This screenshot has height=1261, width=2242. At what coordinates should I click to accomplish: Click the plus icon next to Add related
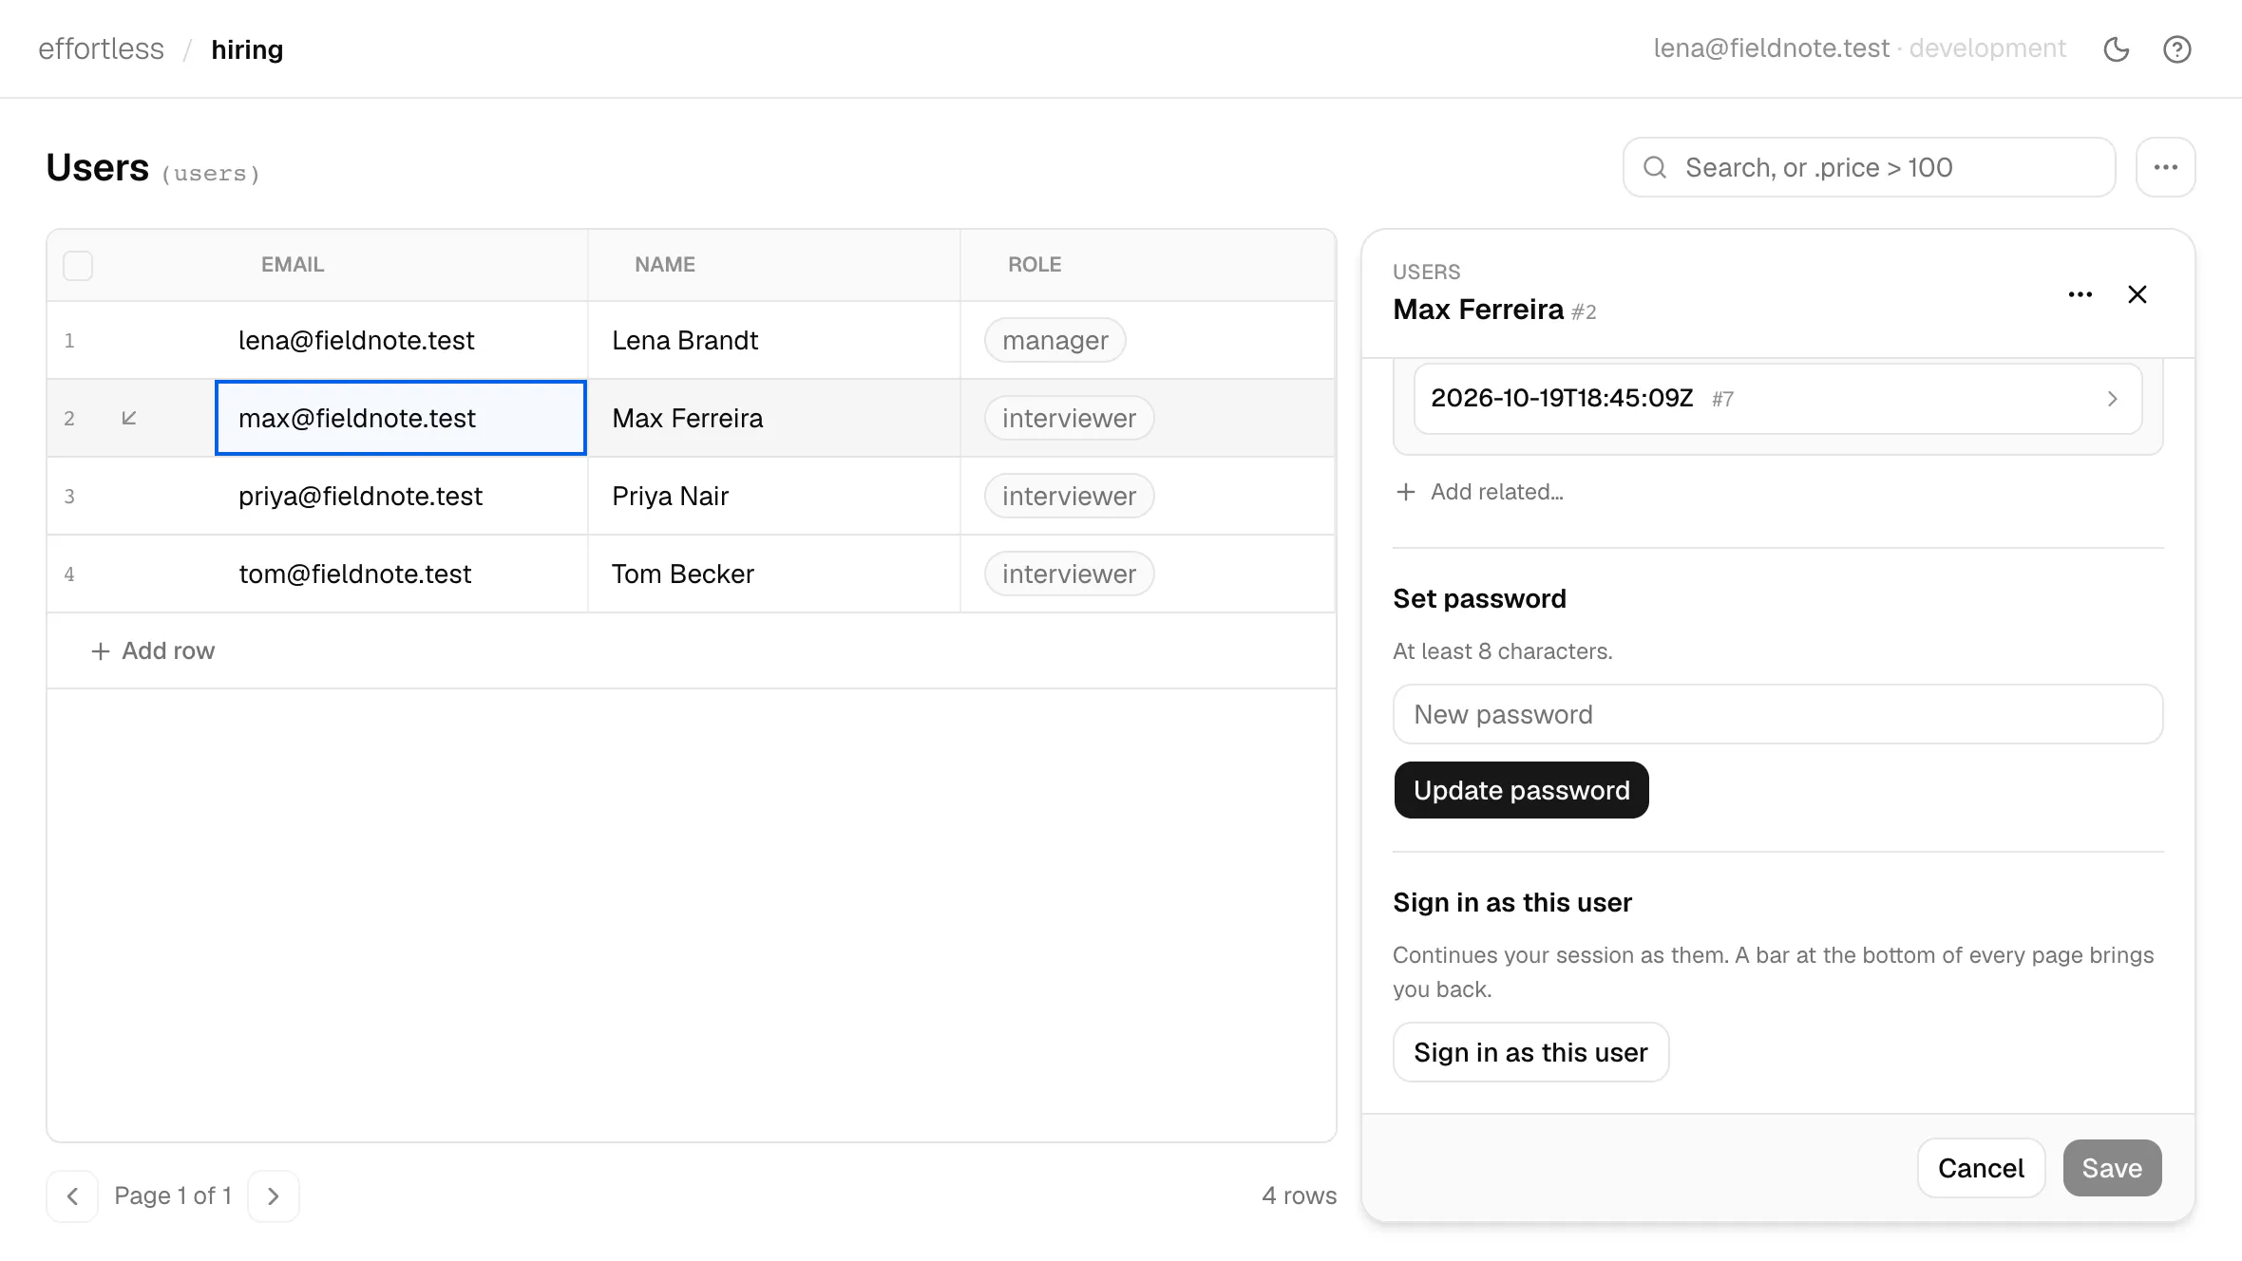coord(1406,492)
